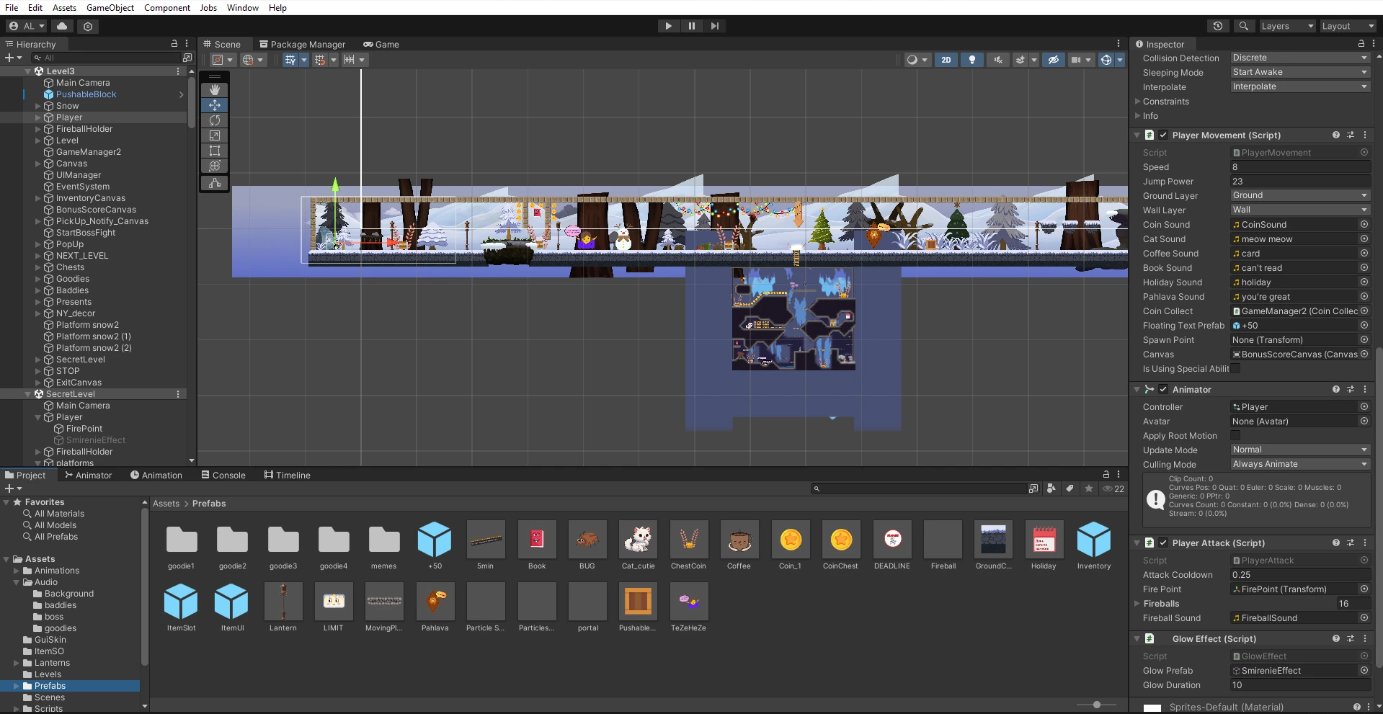Search by type in Project panel
The image size is (1383, 714).
coord(1051,488)
